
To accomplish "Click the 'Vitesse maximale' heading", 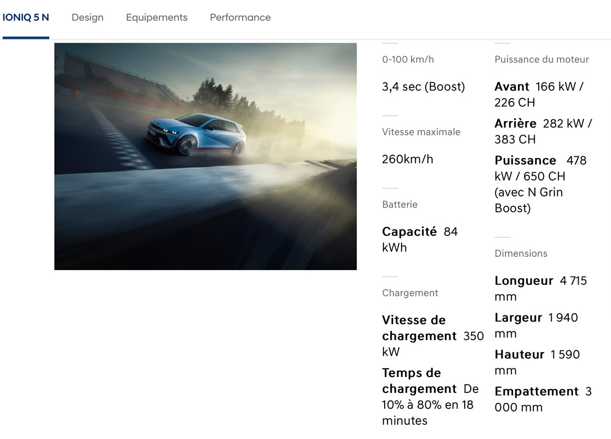I will (x=421, y=132).
